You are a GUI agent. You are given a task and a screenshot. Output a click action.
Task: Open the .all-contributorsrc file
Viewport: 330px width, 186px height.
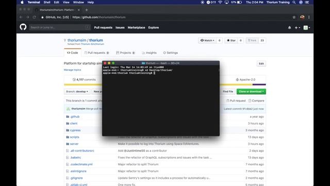(x=82, y=151)
